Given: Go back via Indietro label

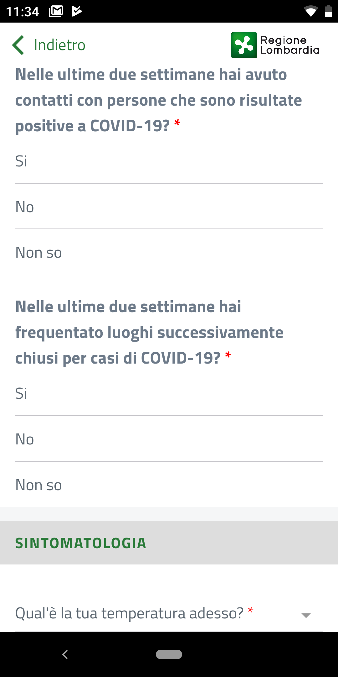Looking at the screenshot, I should (59, 45).
